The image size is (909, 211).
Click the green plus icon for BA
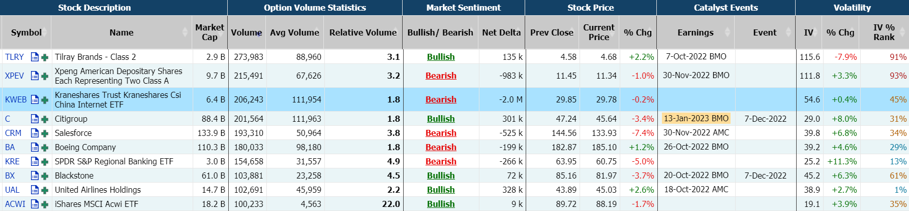pyautogui.click(x=45, y=148)
